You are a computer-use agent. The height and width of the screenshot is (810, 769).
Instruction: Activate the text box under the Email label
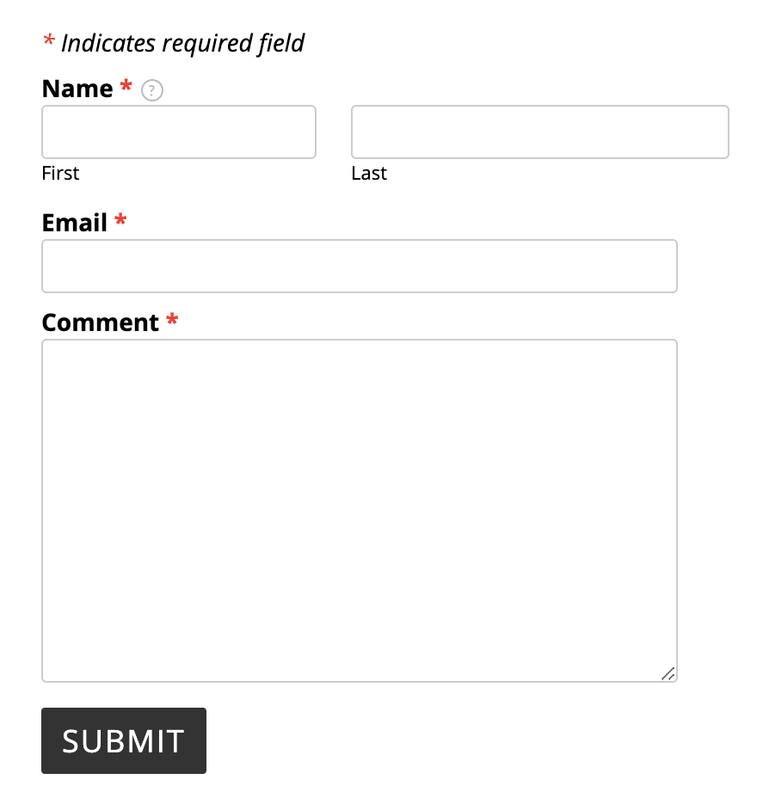360,266
